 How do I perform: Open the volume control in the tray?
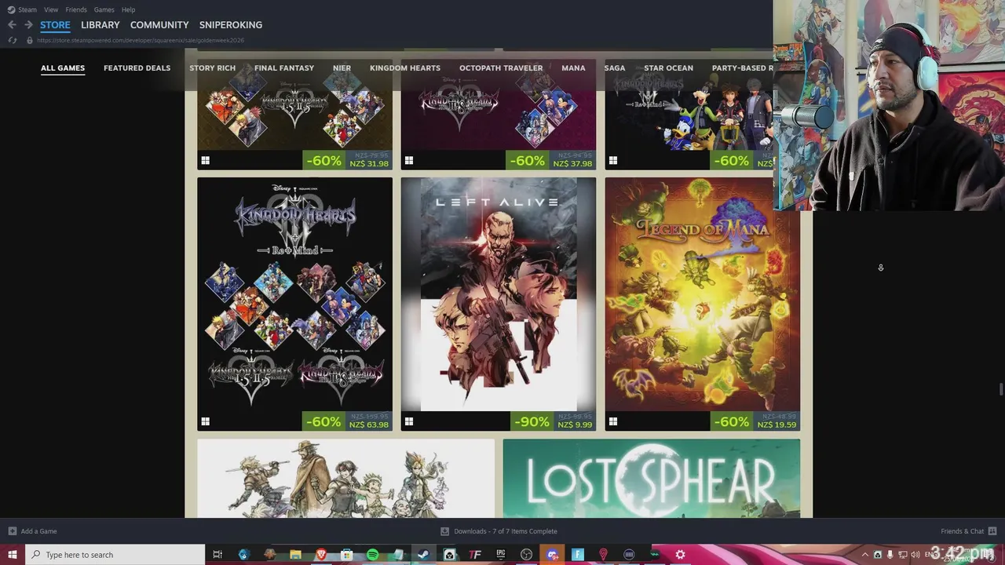(915, 555)
